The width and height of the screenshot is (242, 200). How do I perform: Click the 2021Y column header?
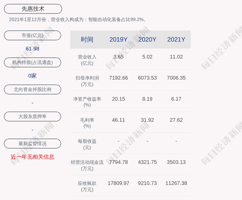point(176,40)
